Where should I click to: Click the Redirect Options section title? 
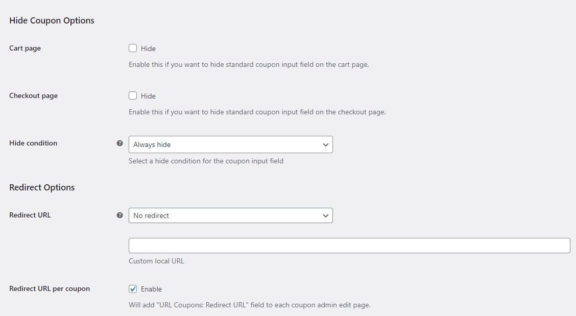click(x=41, y=187)
